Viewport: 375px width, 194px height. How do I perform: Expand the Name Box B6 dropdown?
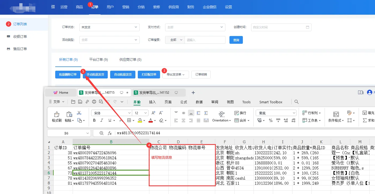88,133
